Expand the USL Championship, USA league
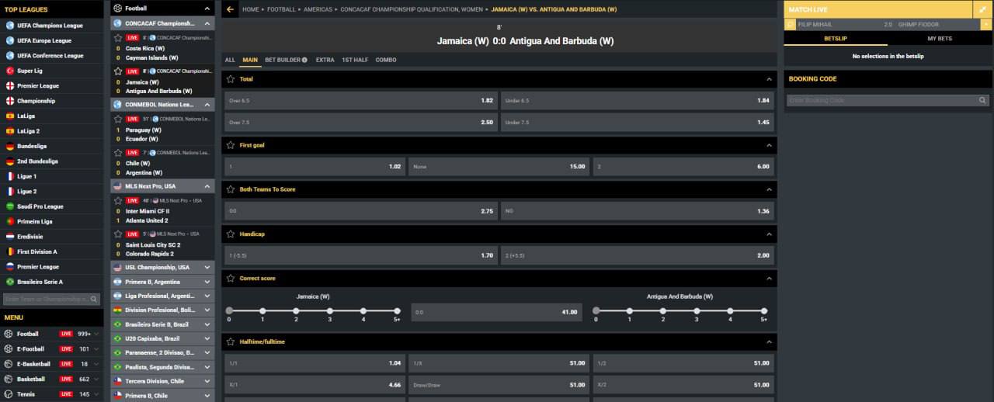The width and height of the screenshot is (994, 402). 207,267
